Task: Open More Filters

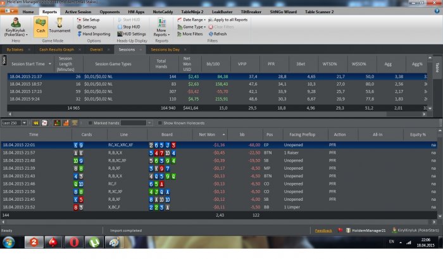Action: click(190, 34)
